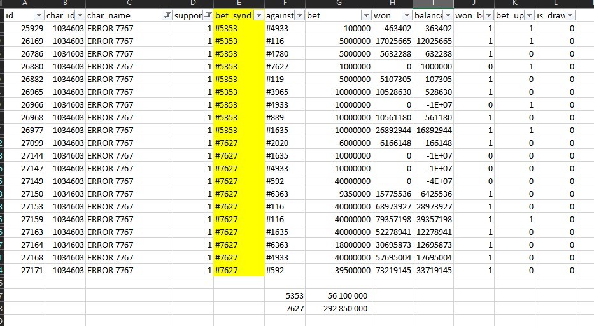Open the active suppor column filter button

point(208,15)
